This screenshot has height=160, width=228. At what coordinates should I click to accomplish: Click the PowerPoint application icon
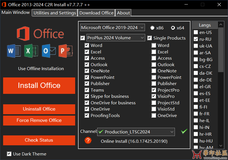66,51
